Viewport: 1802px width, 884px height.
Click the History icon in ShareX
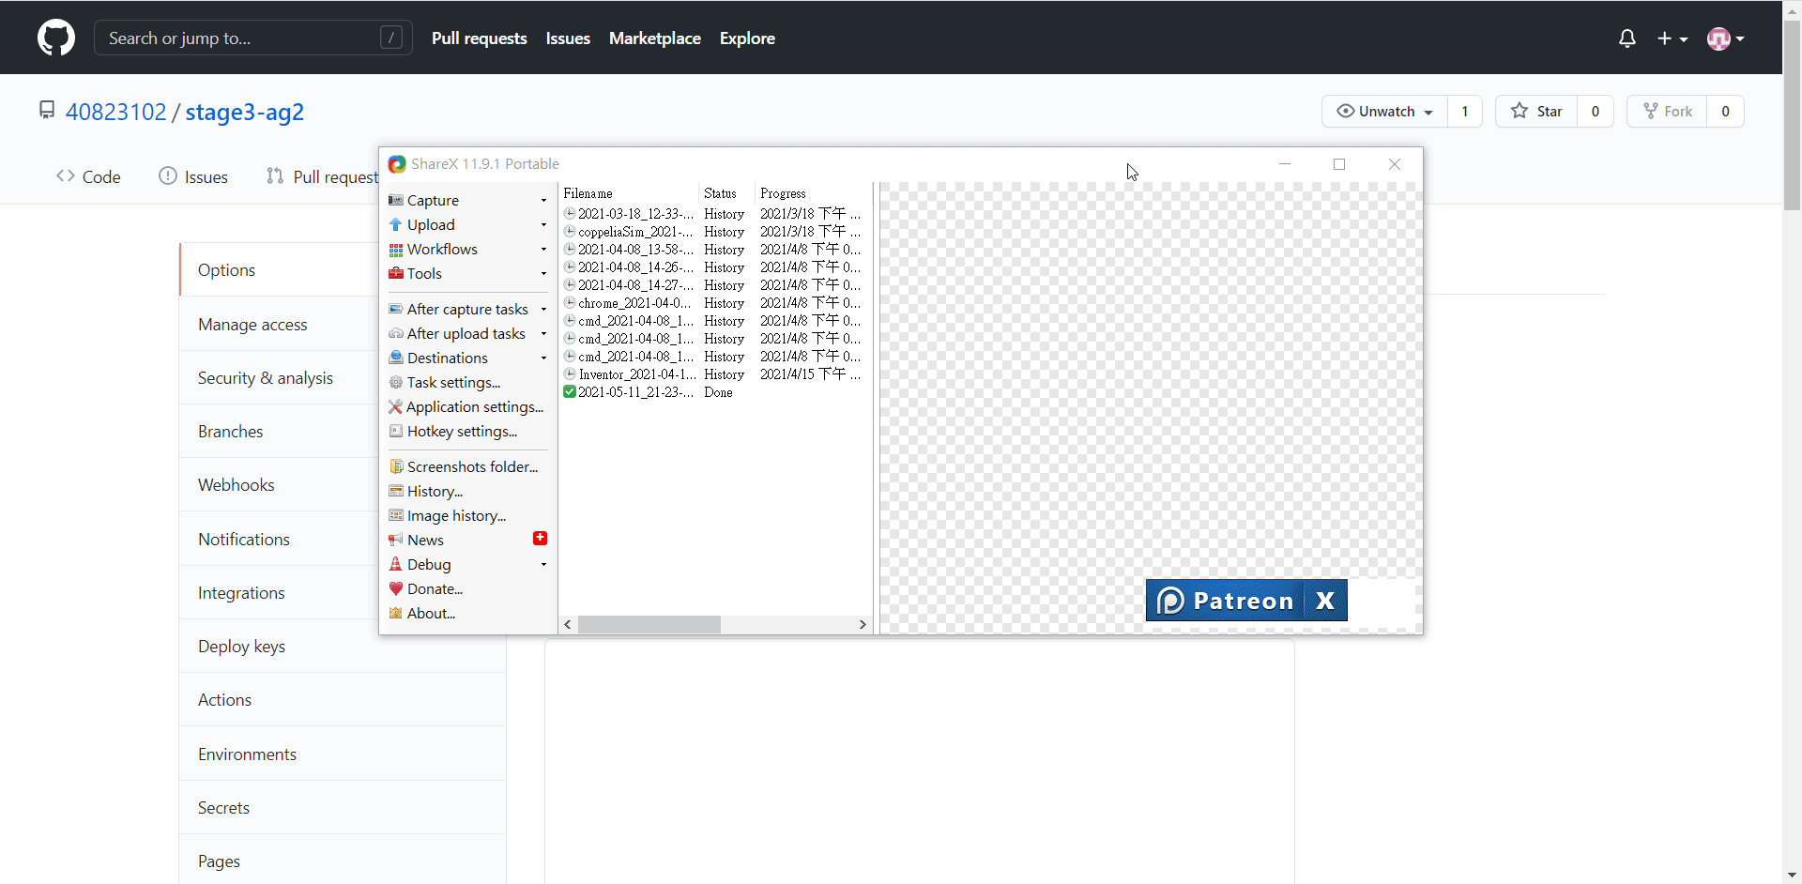coord(396,491)
